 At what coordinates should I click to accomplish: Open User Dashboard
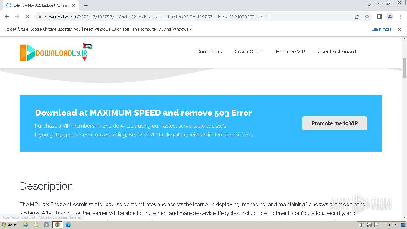[337, 52]
